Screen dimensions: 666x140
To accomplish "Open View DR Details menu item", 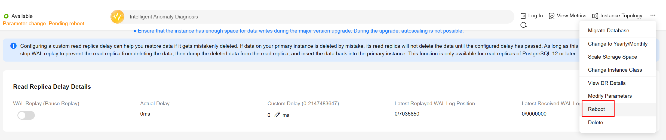I will pos(607,83).
